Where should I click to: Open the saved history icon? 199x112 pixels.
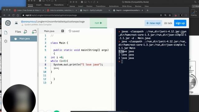(x=70, y=31)
